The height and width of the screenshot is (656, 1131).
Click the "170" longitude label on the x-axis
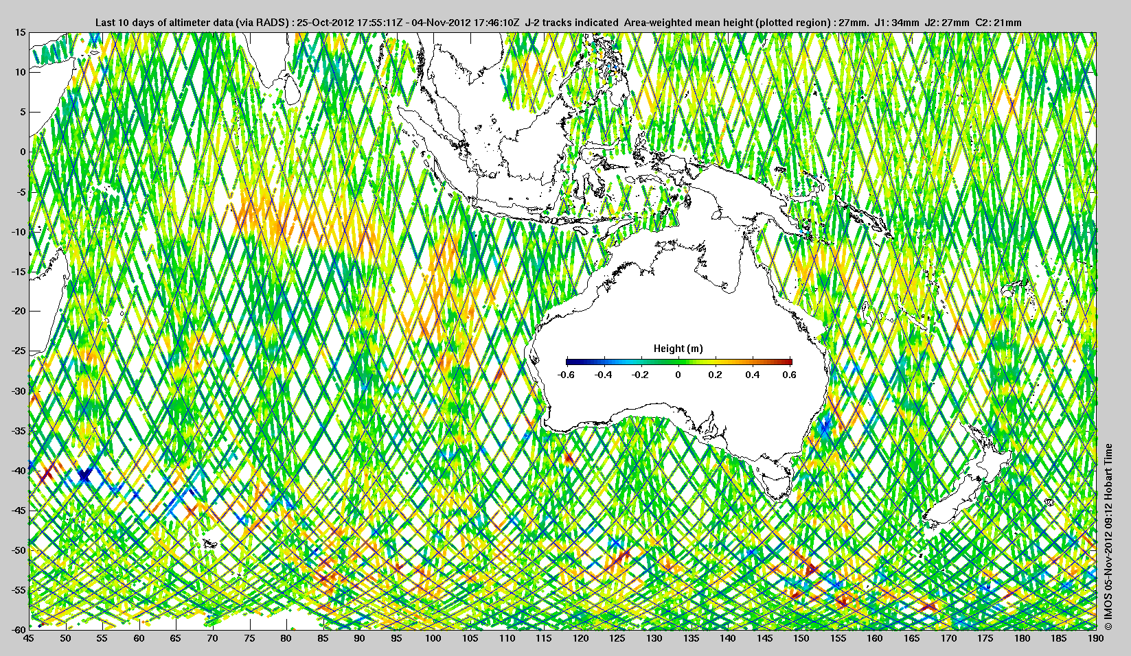coord(949,638)
